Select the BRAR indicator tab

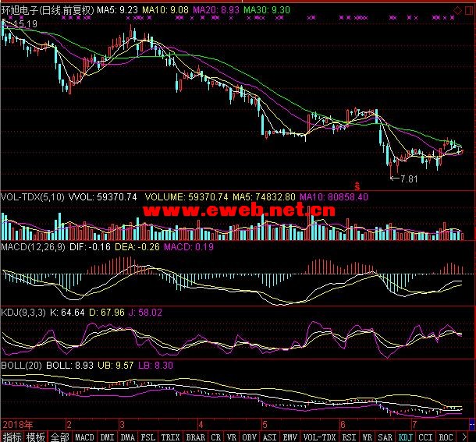click(196, 437)
